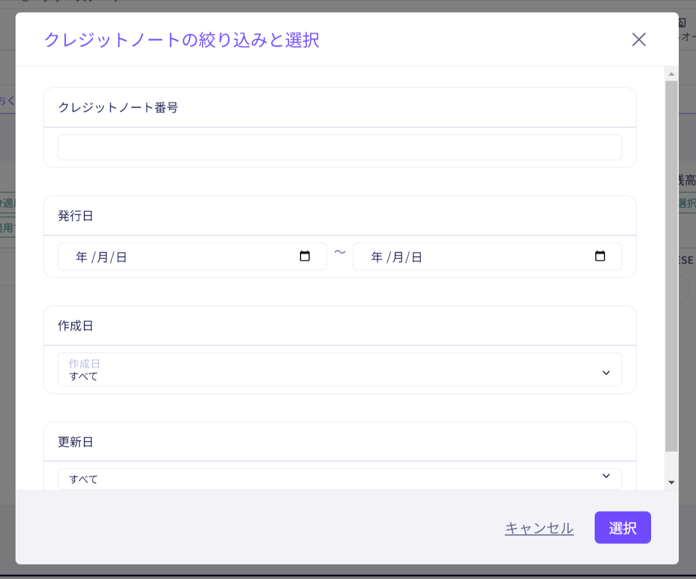Open the 作成日 dropdown showing すべて
The width and height of the screenshot is (696, 579).
340,370
